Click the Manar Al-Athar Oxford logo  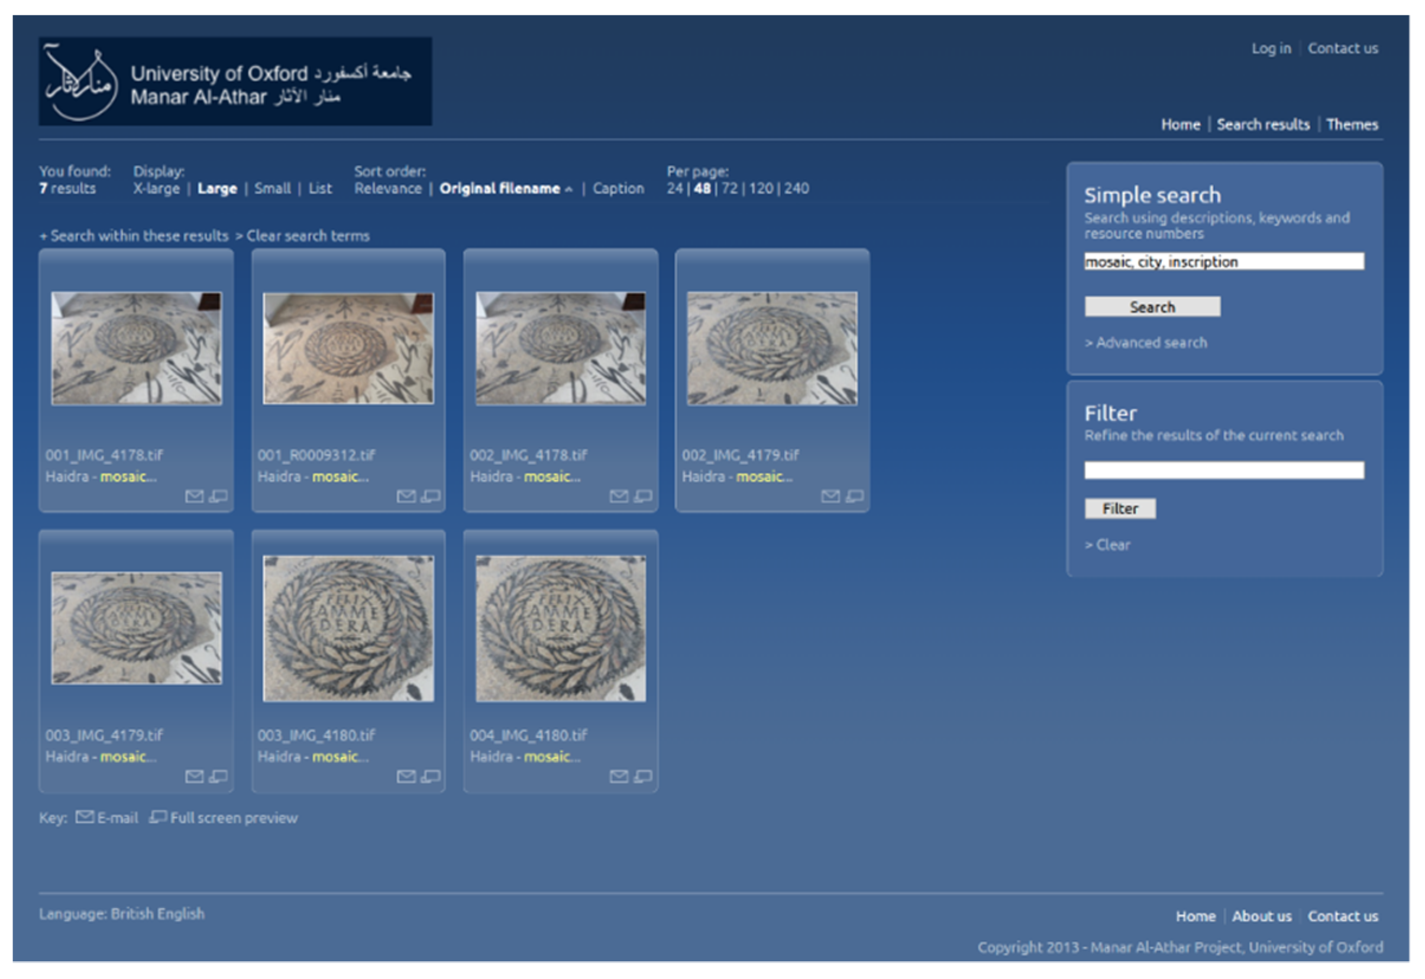[235, 82]
